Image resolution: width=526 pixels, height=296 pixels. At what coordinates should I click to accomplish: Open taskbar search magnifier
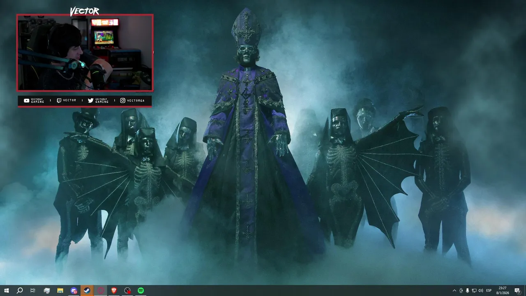[x=20, y=291]
